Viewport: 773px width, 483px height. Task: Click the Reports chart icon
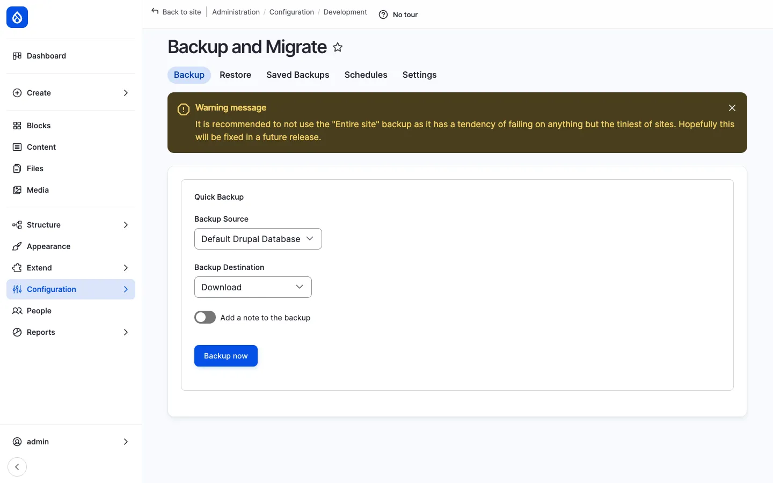[x=17, y=332]
